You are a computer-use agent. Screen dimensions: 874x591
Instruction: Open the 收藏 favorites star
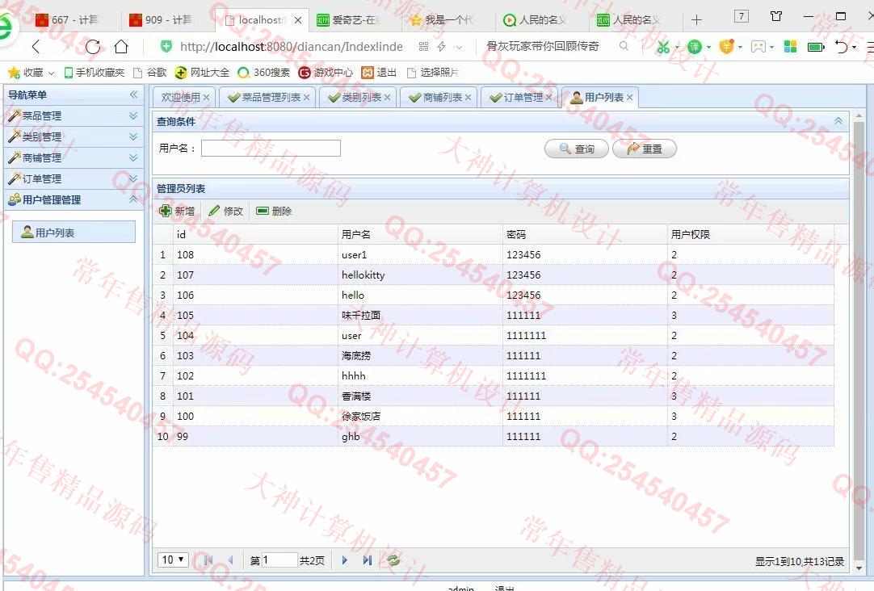pyautogui.click(x=14, y=73)
